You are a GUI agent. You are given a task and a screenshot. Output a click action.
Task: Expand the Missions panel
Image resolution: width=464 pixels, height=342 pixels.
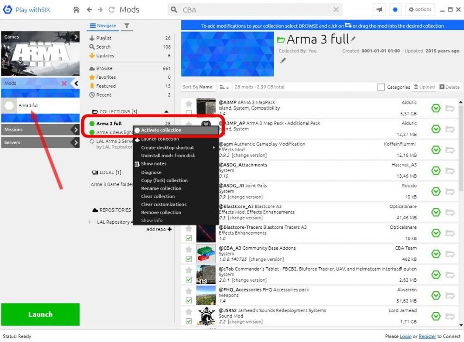coord(40,129)
